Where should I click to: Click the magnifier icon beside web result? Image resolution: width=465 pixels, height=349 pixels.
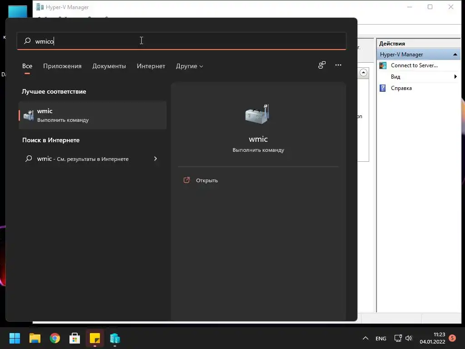coord(29,159)
